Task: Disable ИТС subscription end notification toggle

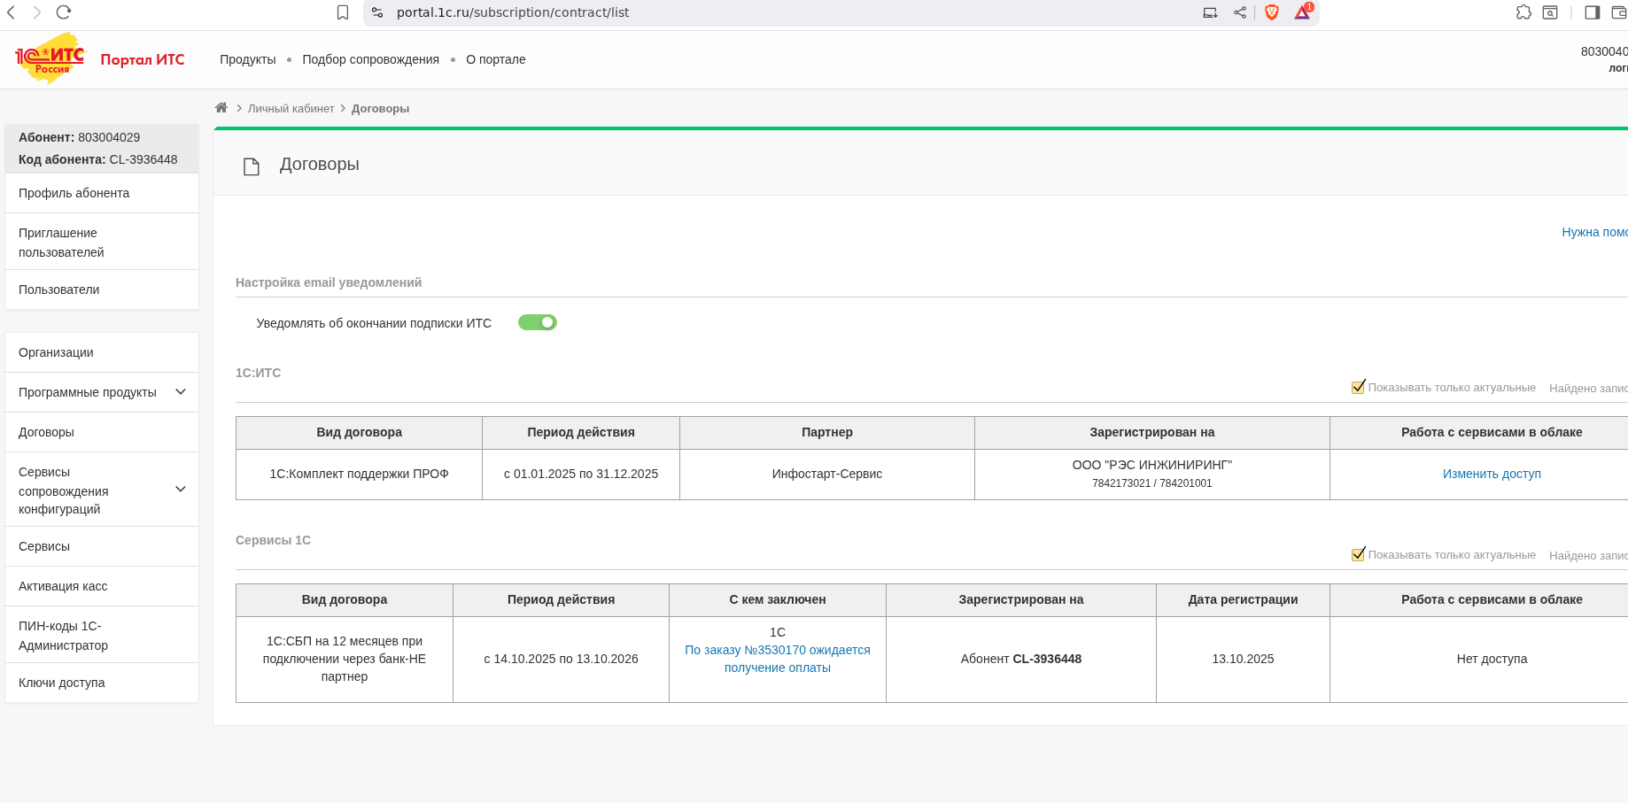Action: (x=538, y=322)
